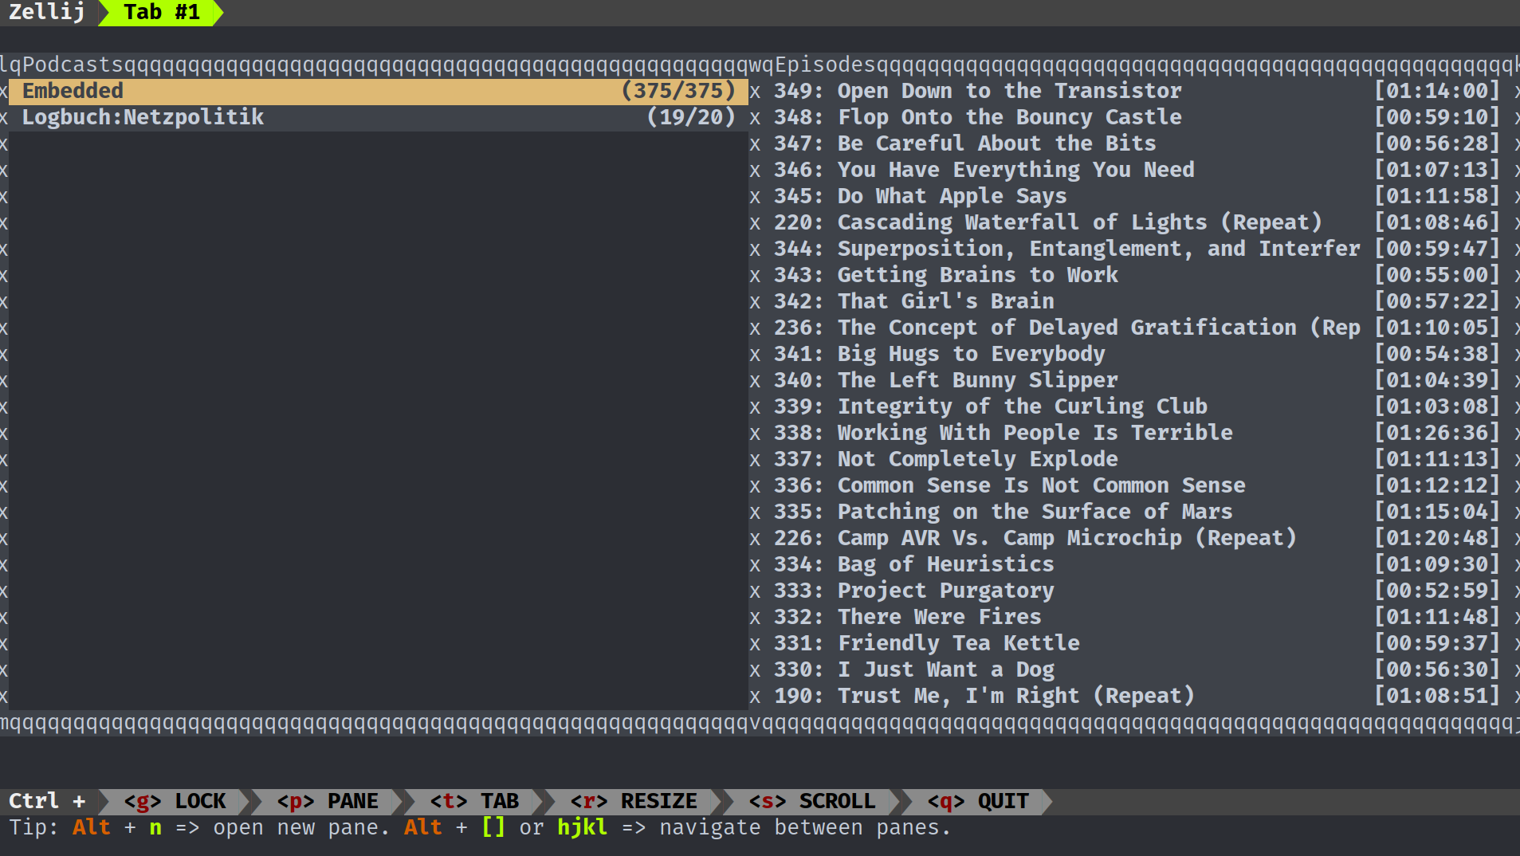Select episode 348: Flop Onto the Bouncy Castle

(x=1136, y=117)
